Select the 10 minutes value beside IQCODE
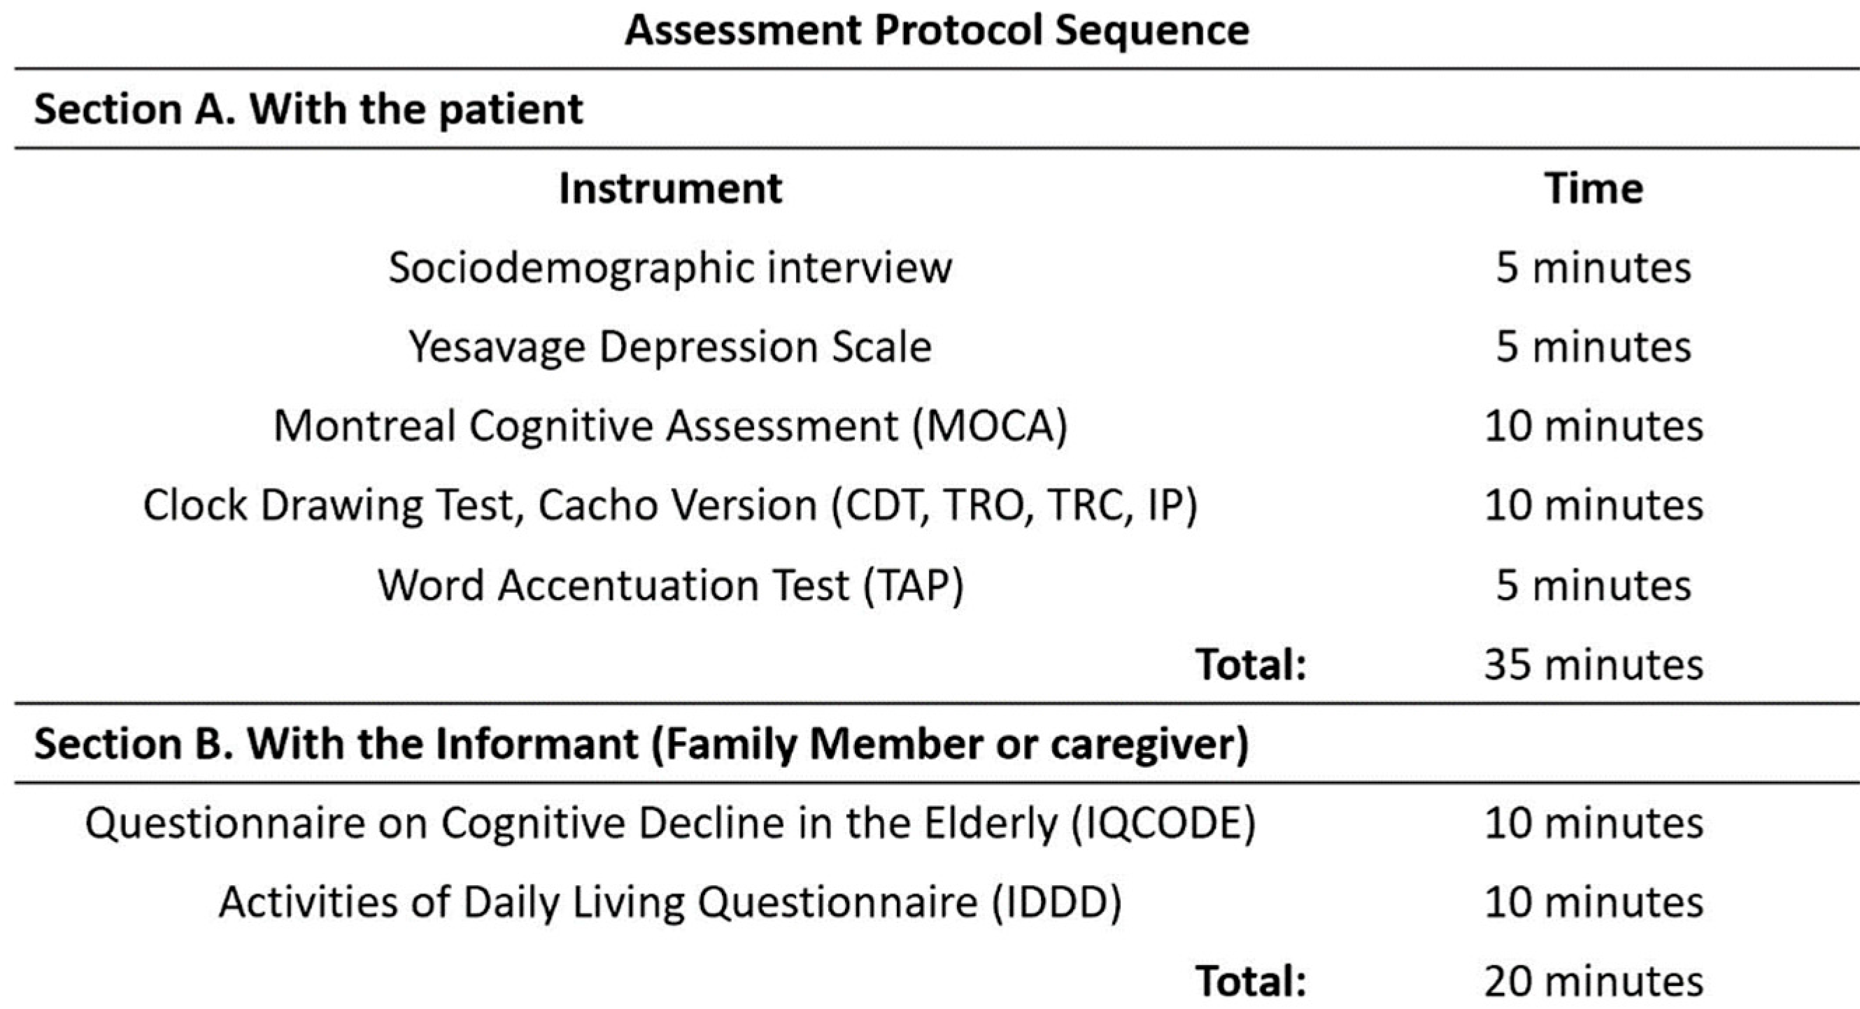Image resolution: width=1860 pixels, height=1009 pixels. click(1593, 824)
